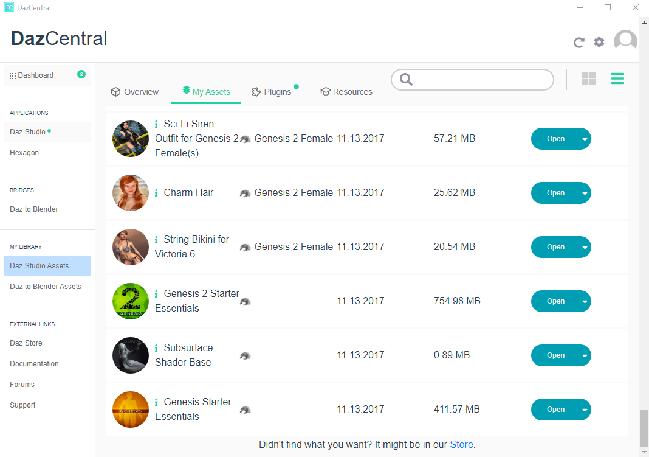This screenshot has width=649, height=457.
Task: Click the search magnifier icon
Action: 406,80
